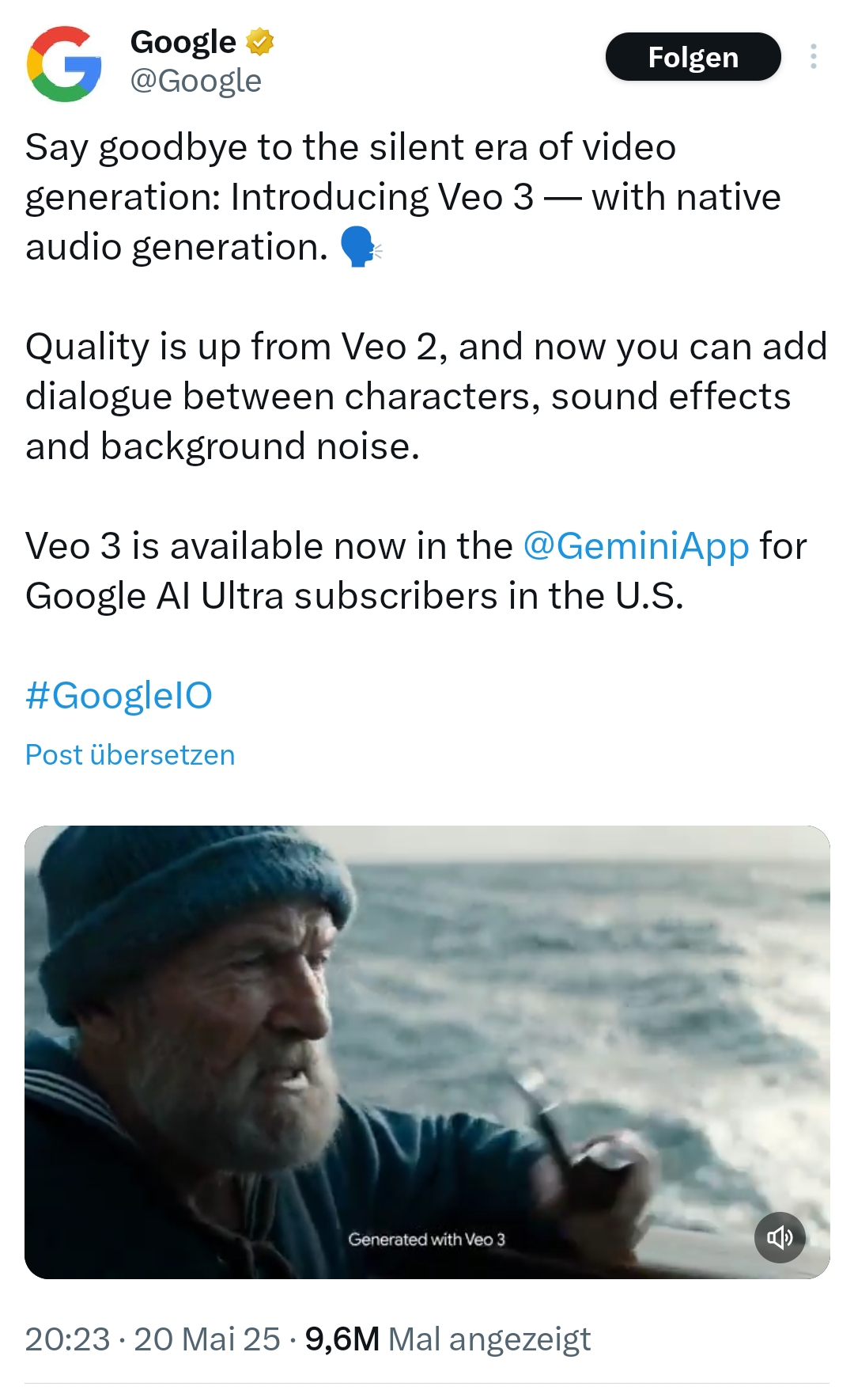Open the three-dot more options menu
This screenshot has width=854, height=1390.
coord(813,57)
